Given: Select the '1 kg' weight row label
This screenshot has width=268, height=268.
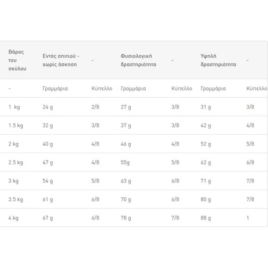Looking at the screenshot, I should [x=14, y=107].
